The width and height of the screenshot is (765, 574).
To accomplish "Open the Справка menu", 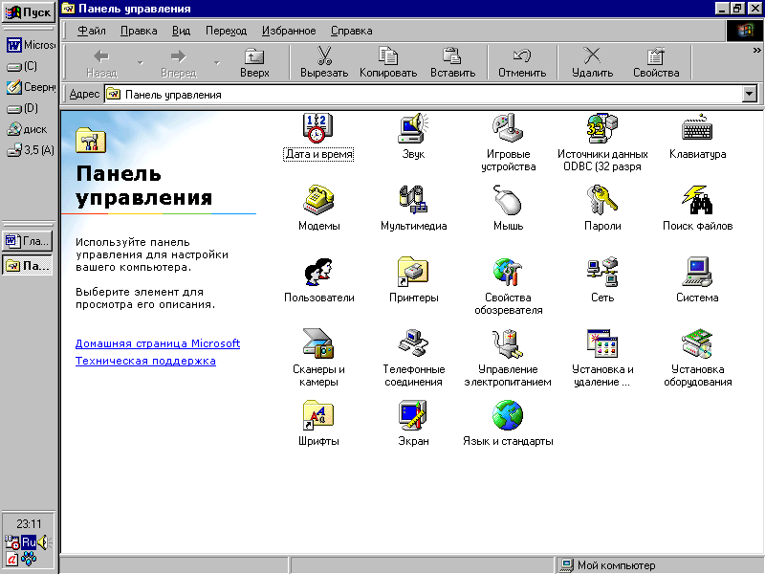I will (351, 31).
